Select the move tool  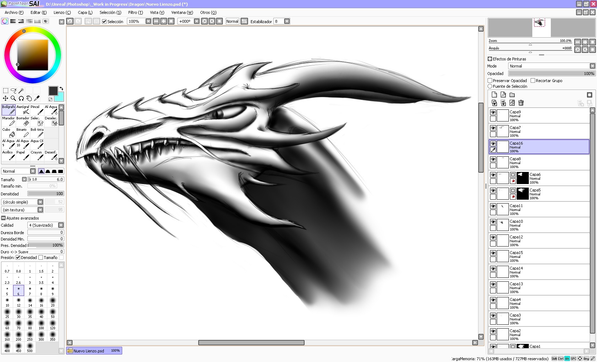point(5,98)
